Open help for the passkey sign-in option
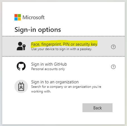 [113, 47]
